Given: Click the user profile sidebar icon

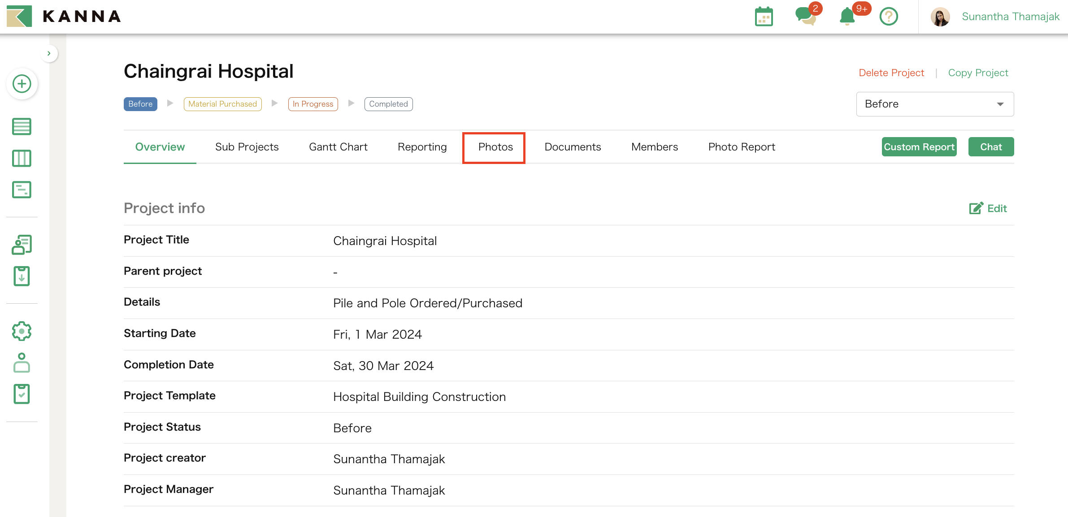Looking at the screenshot, I should [22, 363].
